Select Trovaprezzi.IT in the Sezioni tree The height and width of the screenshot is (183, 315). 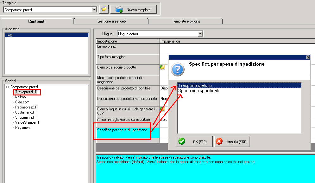tap(26, 92)
